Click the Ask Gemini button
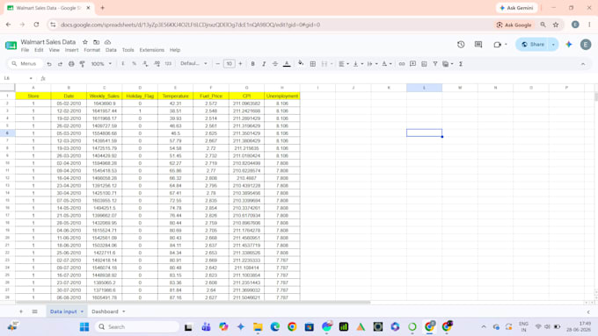The image size is (598, 336). tap(517, 8)
